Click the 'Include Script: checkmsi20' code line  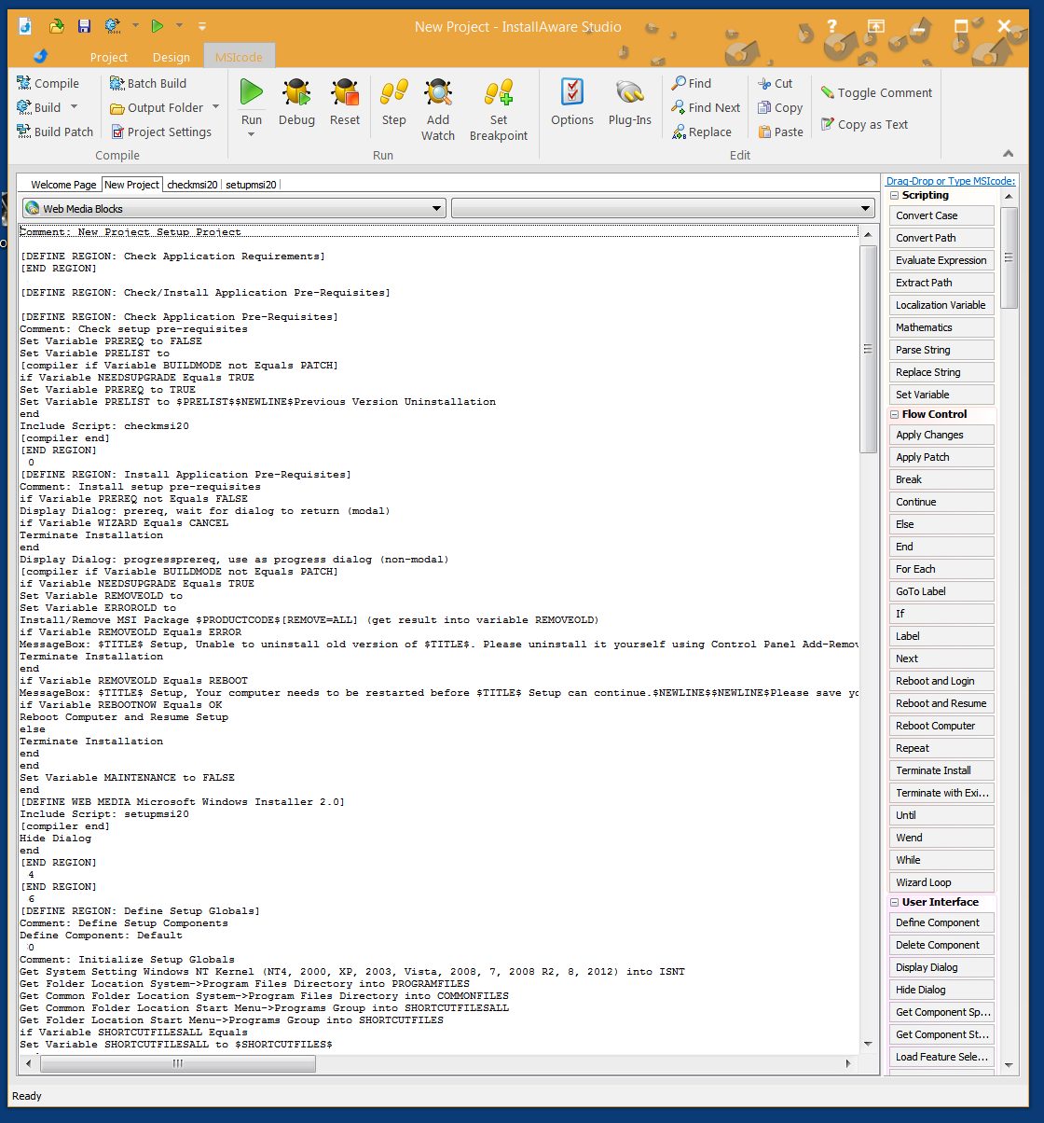click(x=104, y=426)
